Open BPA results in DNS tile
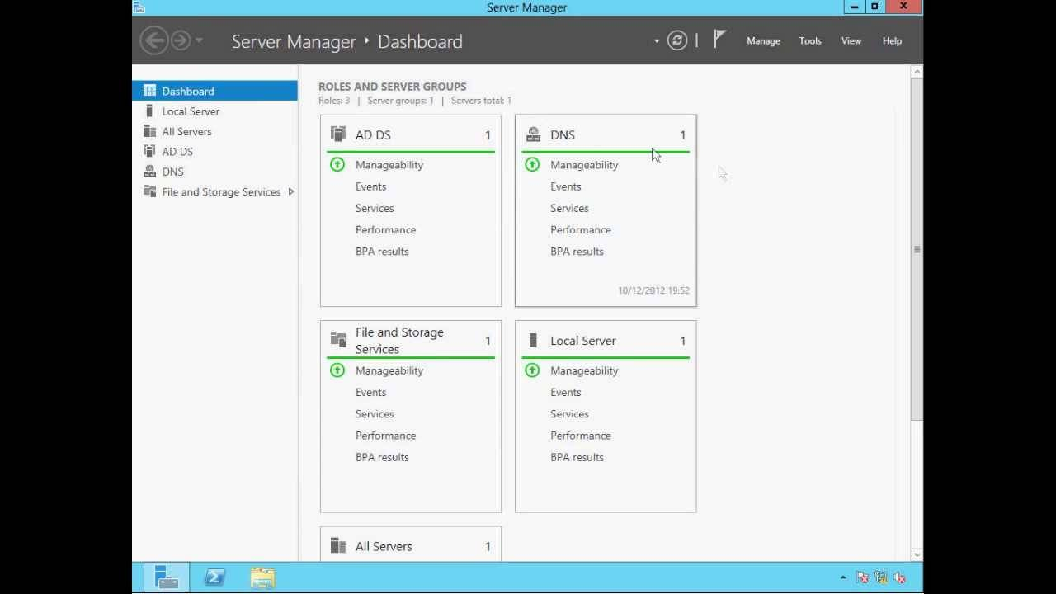This screenshot has width=1056, height=594. pyautogui.click(x=577, y=252)
